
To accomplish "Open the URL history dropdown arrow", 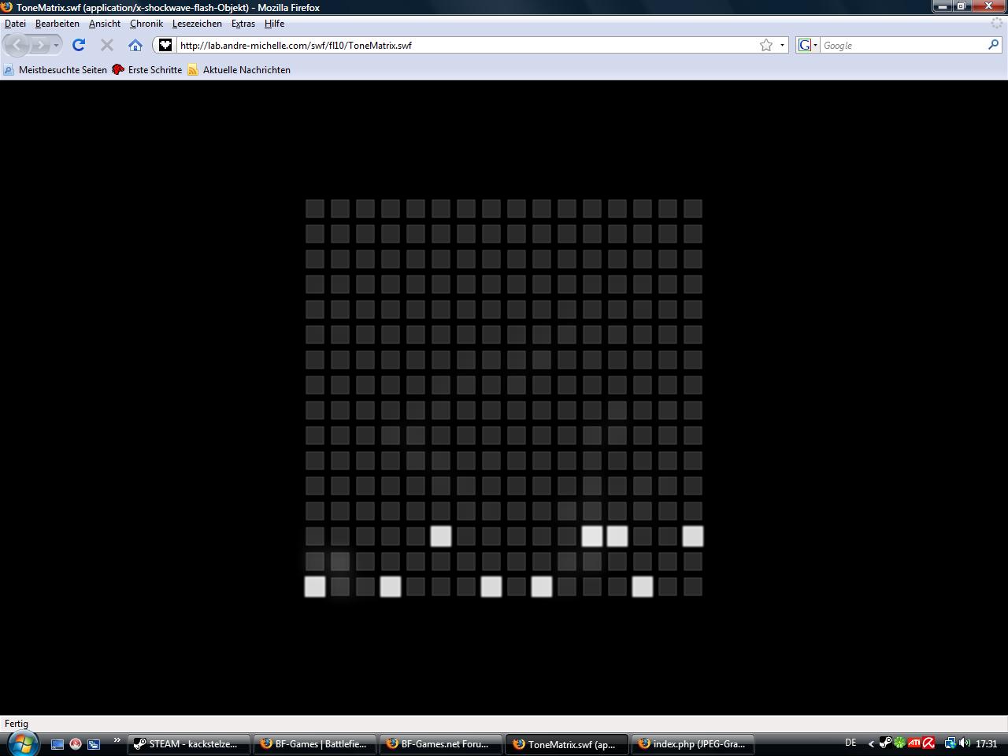I will (782, 45).
